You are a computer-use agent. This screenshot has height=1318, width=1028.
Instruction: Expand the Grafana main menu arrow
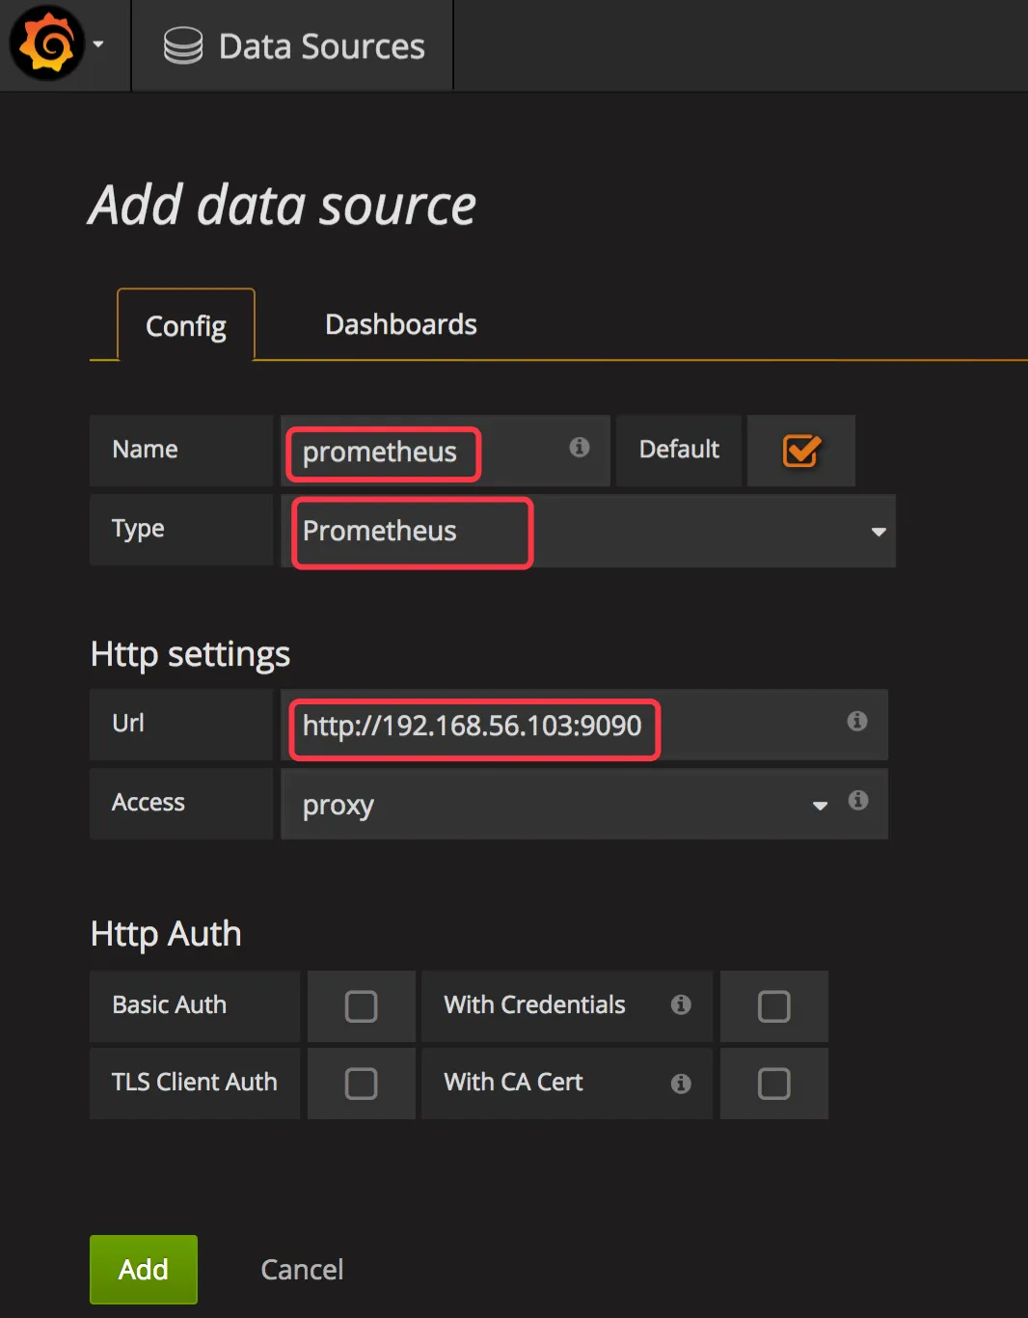click(x=98, y=44)
